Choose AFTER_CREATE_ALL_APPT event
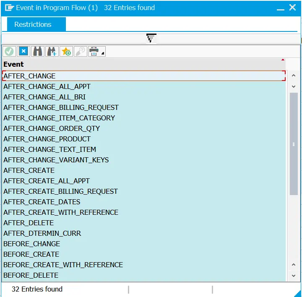This screenshot has height=297, width=302. pos(144,181)
